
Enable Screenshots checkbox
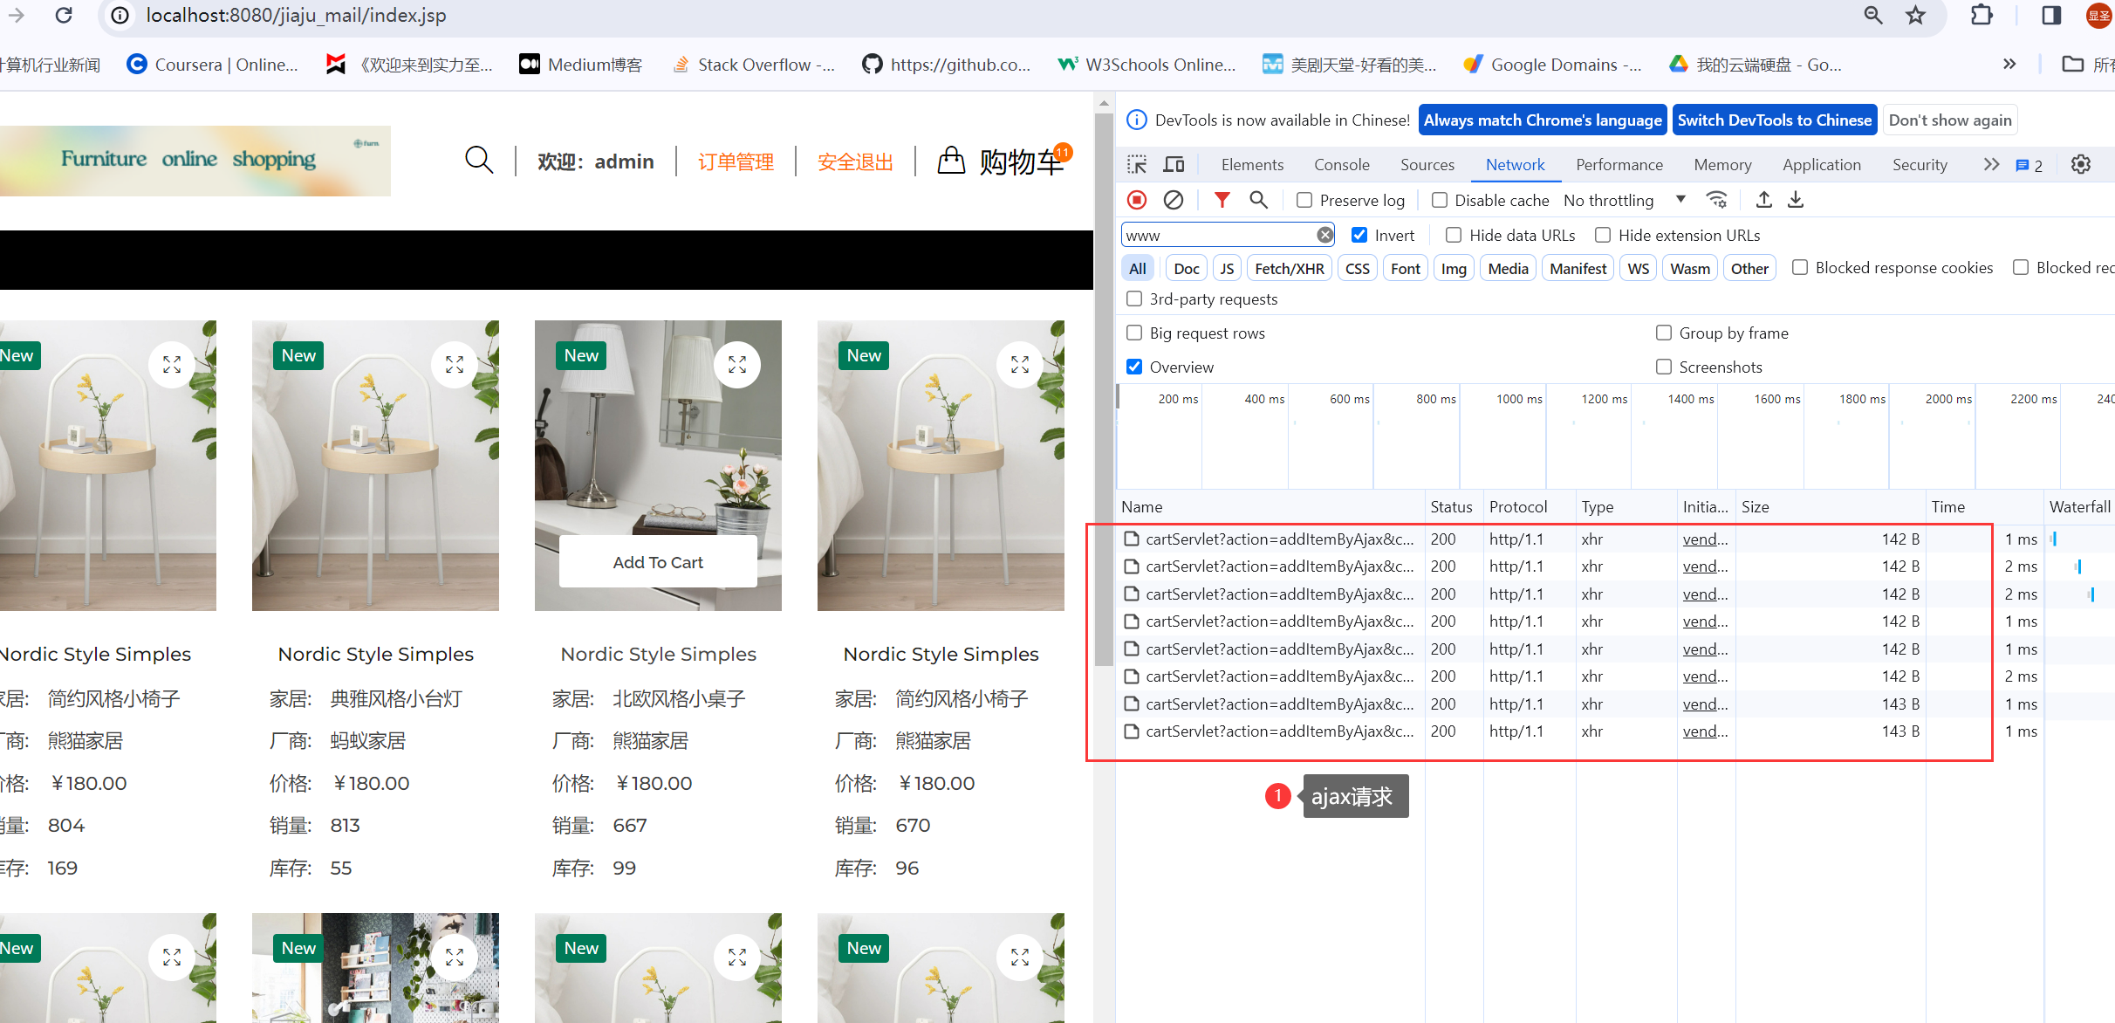(x=1664, y=367)
